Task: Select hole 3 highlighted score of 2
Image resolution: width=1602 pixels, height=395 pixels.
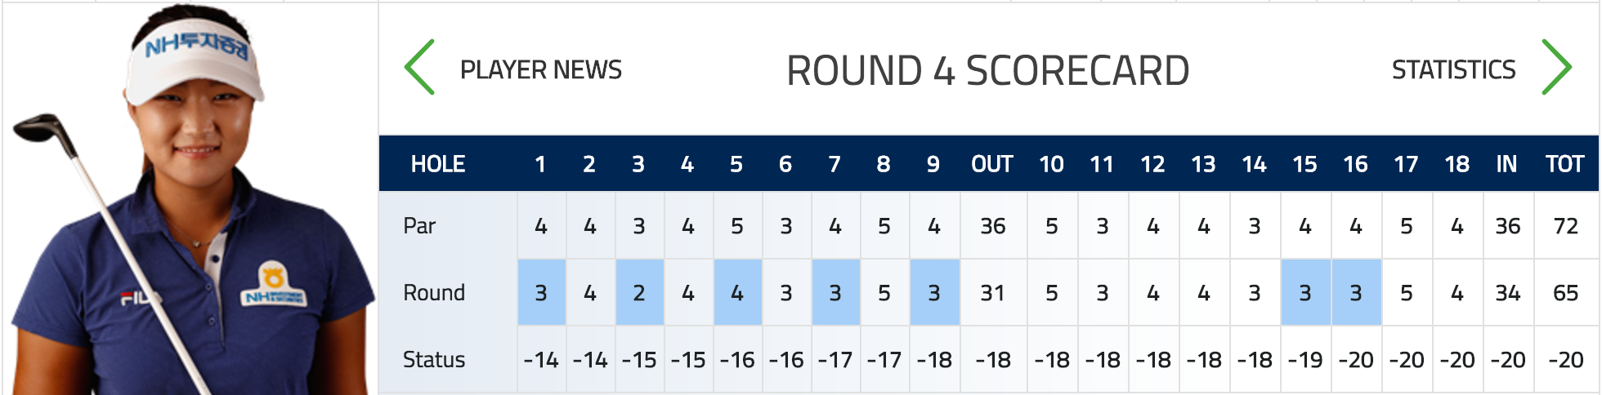Action: 639,292
